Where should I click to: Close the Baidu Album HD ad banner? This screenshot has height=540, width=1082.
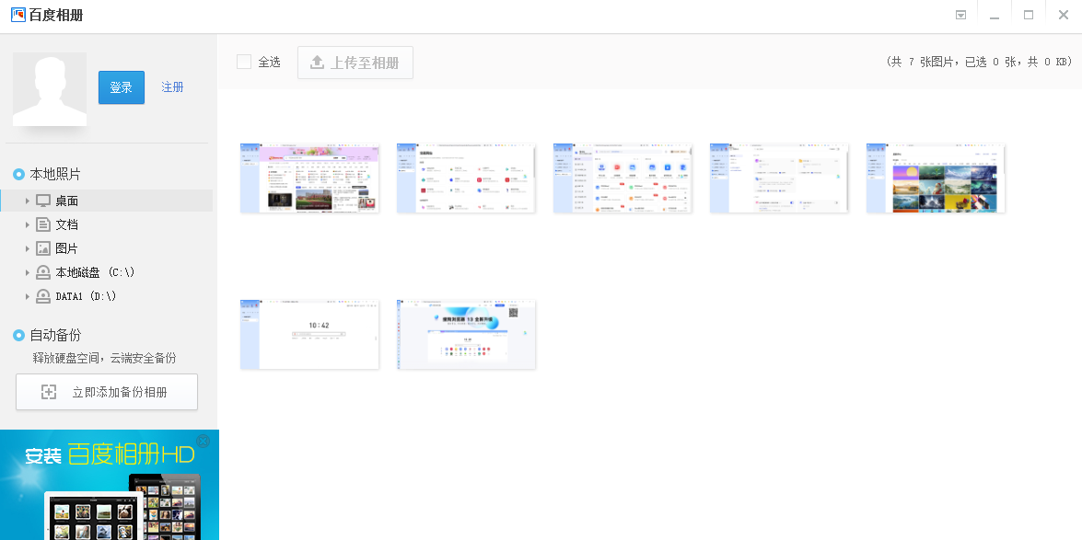(x=203, y=441)
